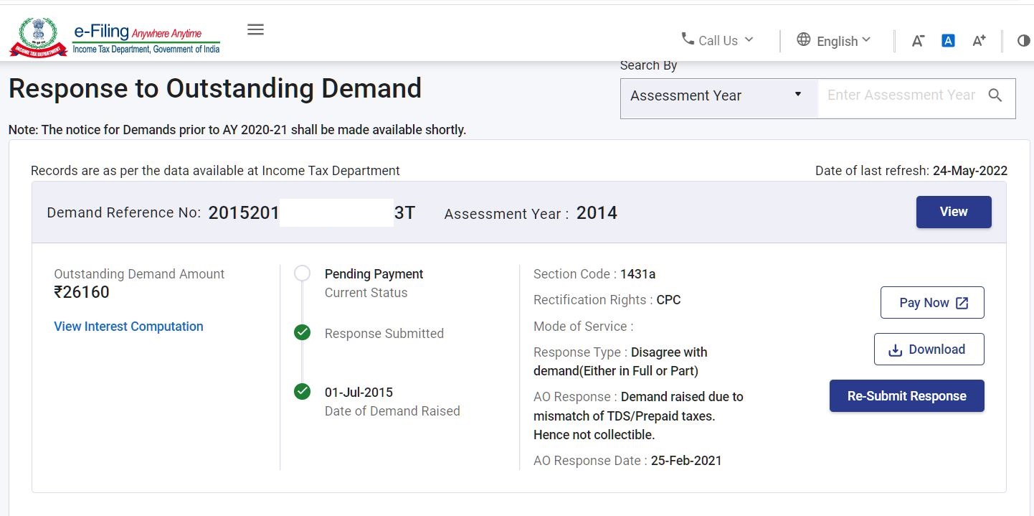The width and height of the screenshot is (1034, 516).
Task: Download the demand notice
Action: tap(929, 350)
